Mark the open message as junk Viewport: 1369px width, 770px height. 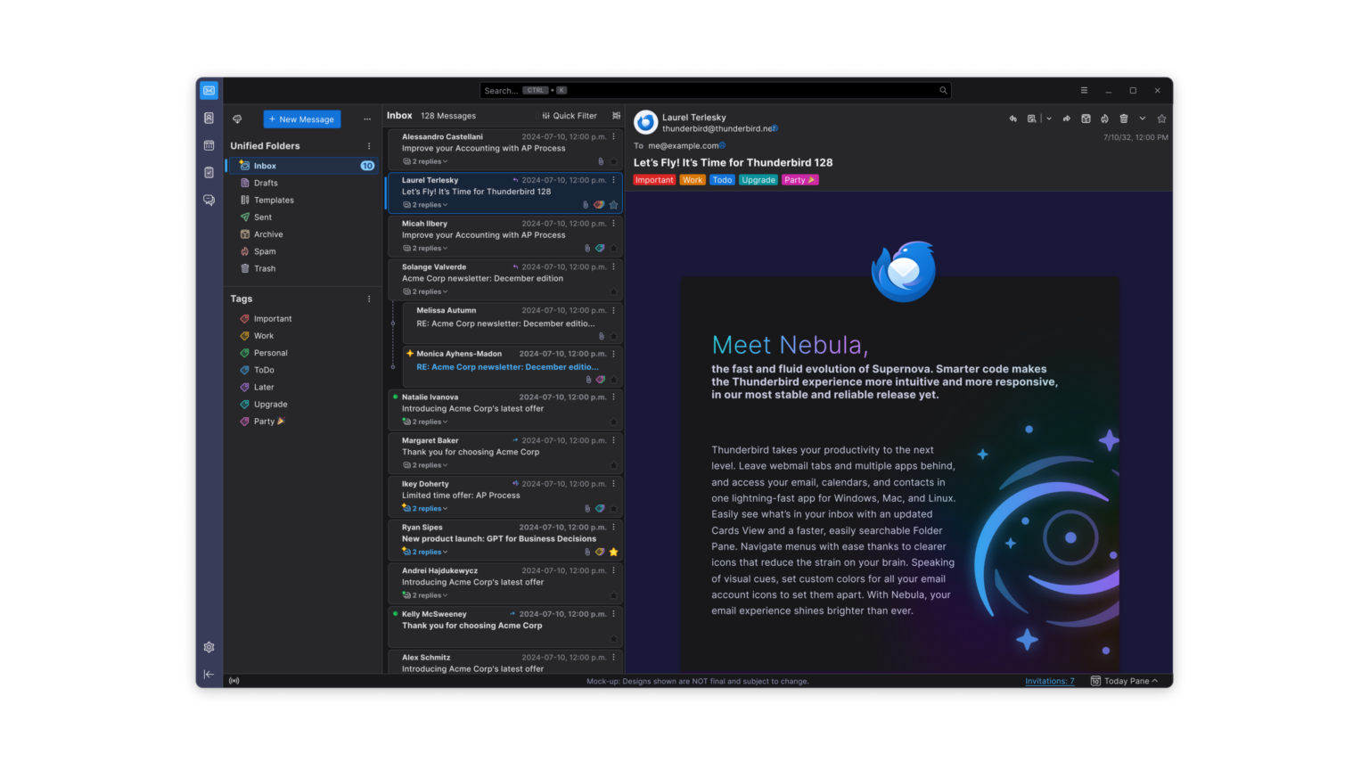[1105, 118]
